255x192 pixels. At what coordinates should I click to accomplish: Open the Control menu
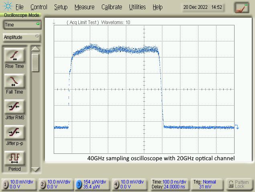pos(39,7)
